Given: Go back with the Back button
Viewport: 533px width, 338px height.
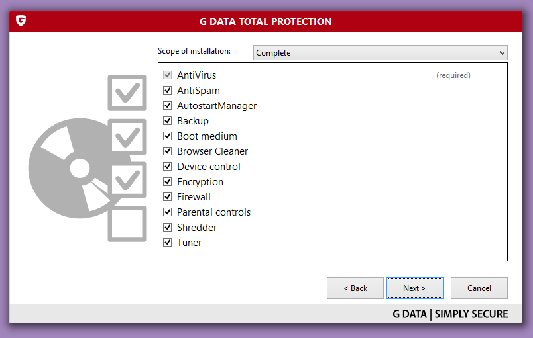Looking at the screenshot, I should pyautogui.click(x=355, y=288).
